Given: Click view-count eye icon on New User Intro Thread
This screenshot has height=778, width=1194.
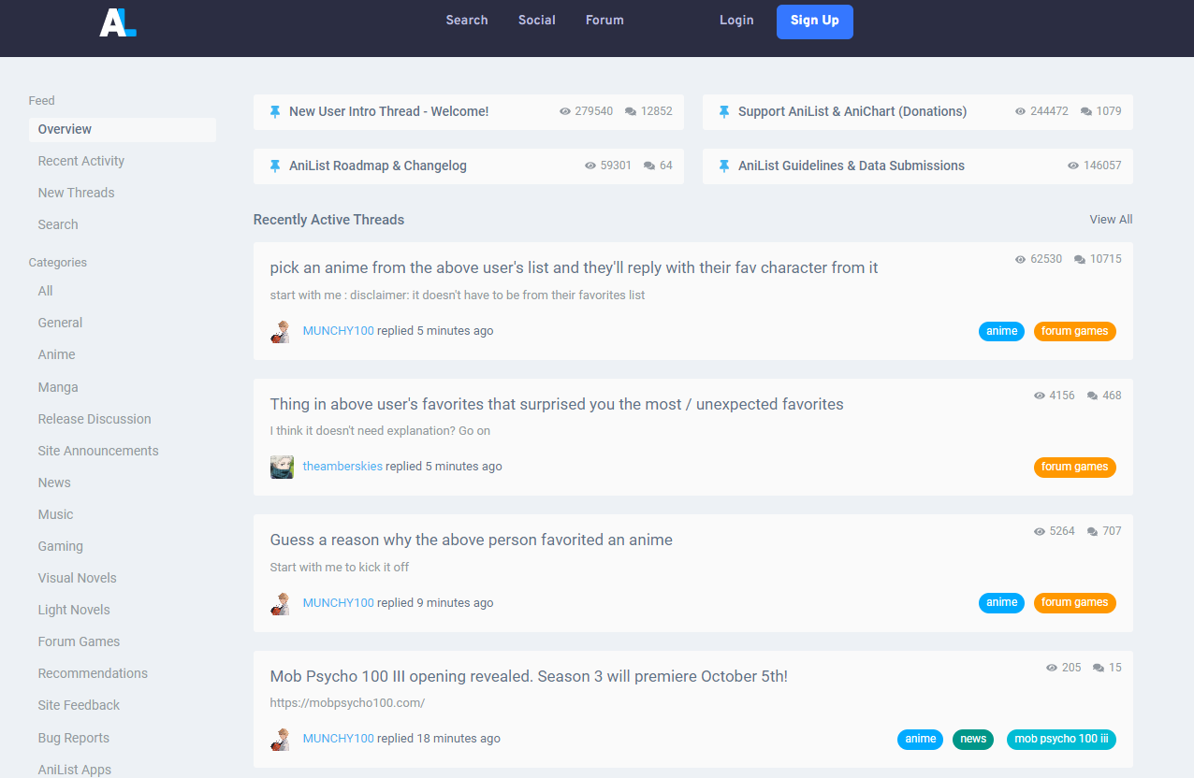Looking at the screenshot, I should tap(565, 111).
